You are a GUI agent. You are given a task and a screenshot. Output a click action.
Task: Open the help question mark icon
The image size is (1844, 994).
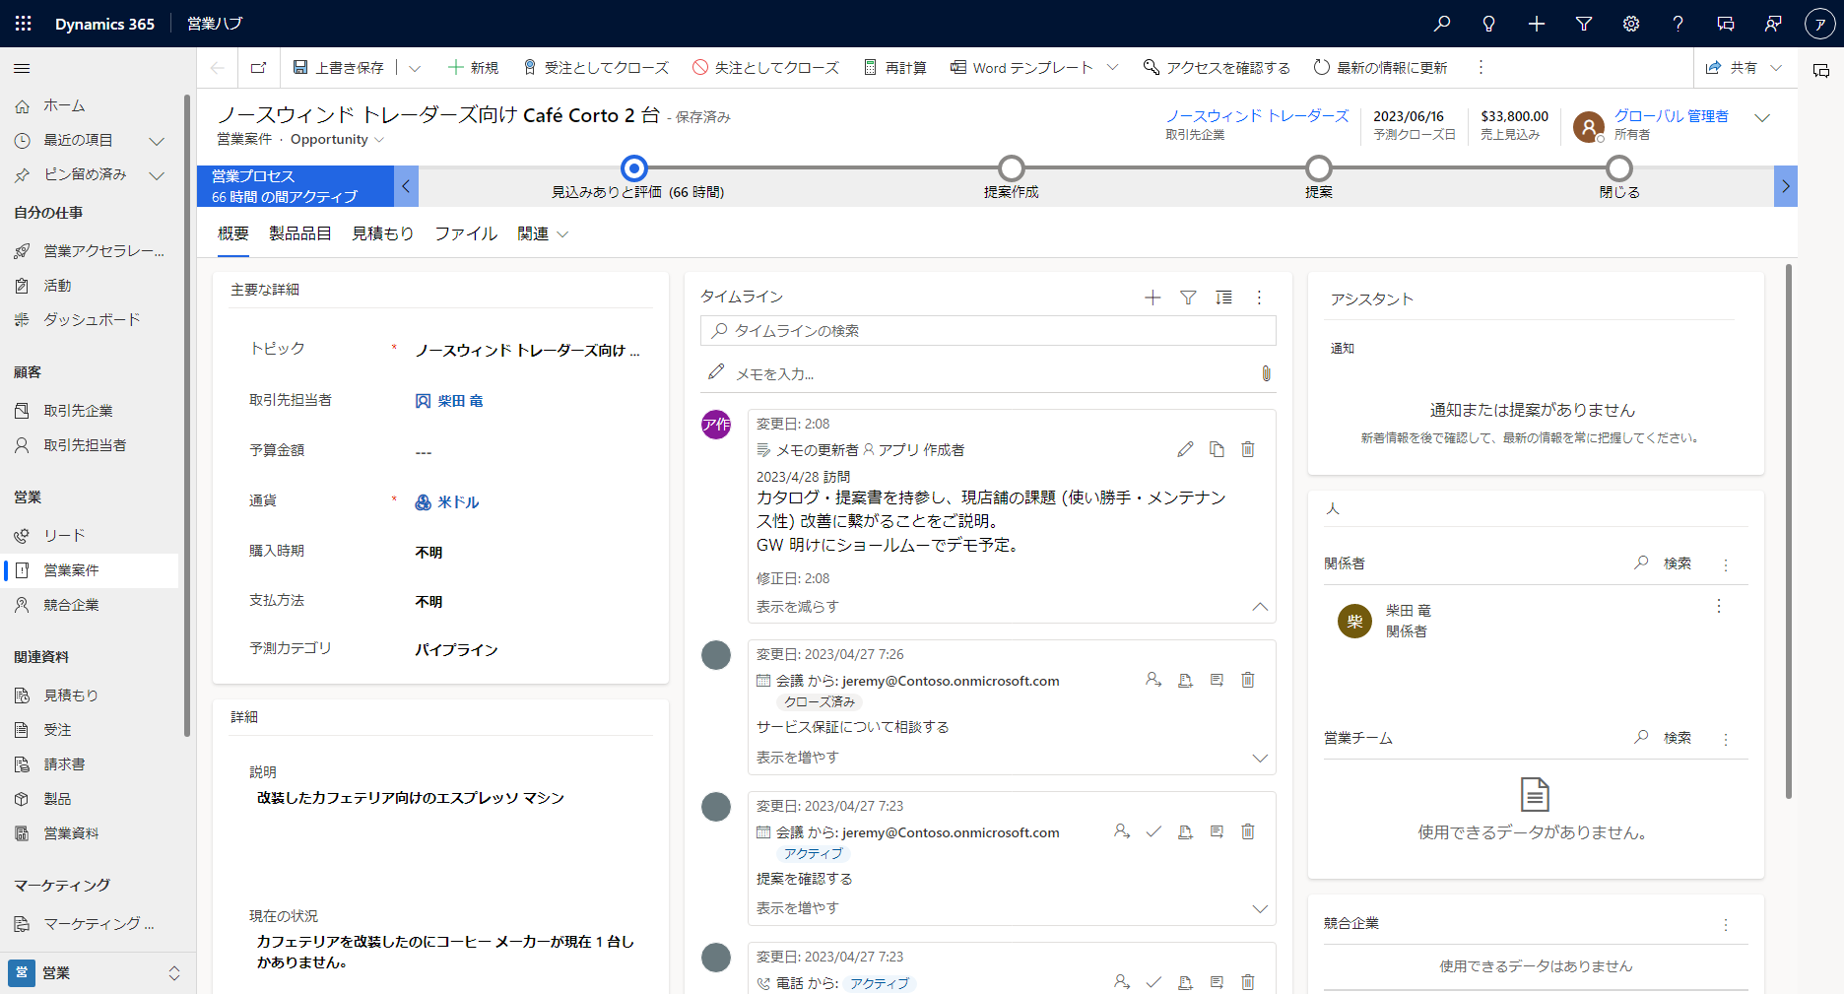1679,24
